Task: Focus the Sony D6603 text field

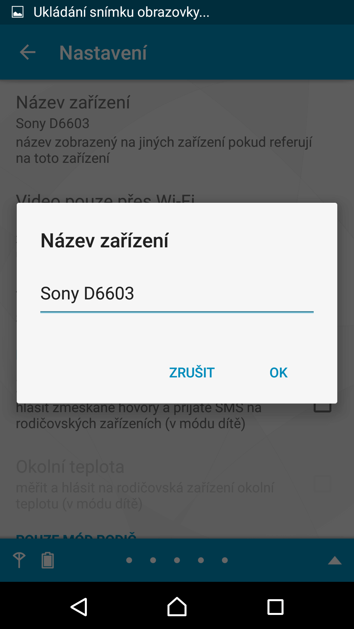Action: 177,294
